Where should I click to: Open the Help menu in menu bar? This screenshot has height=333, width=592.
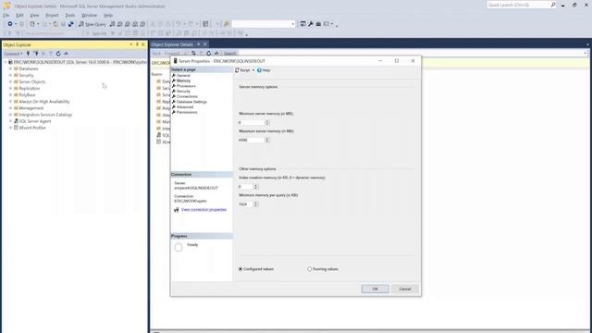[108, 15]
